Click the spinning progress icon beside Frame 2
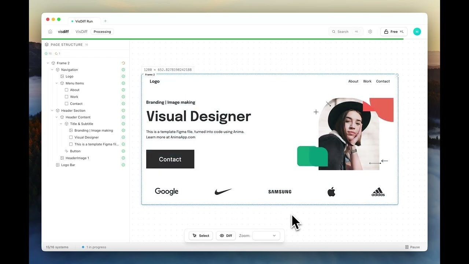469x264 pixels. 123,63
